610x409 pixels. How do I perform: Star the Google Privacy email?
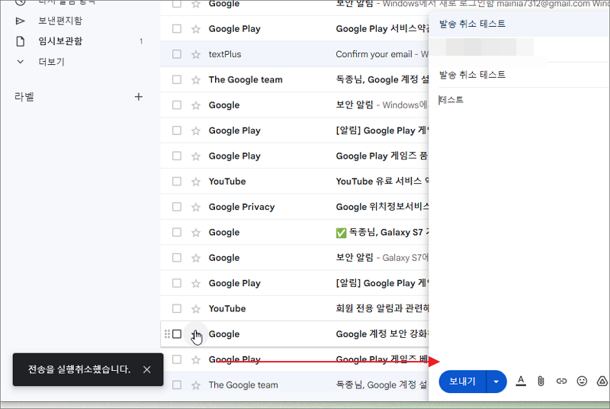pos(196,207)
